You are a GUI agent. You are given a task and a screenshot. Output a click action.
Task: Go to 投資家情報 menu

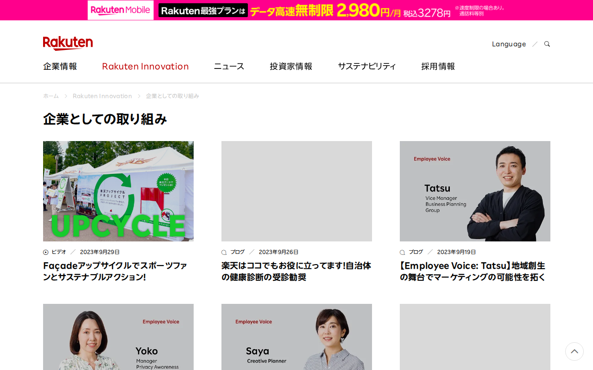tap(291, 66)
